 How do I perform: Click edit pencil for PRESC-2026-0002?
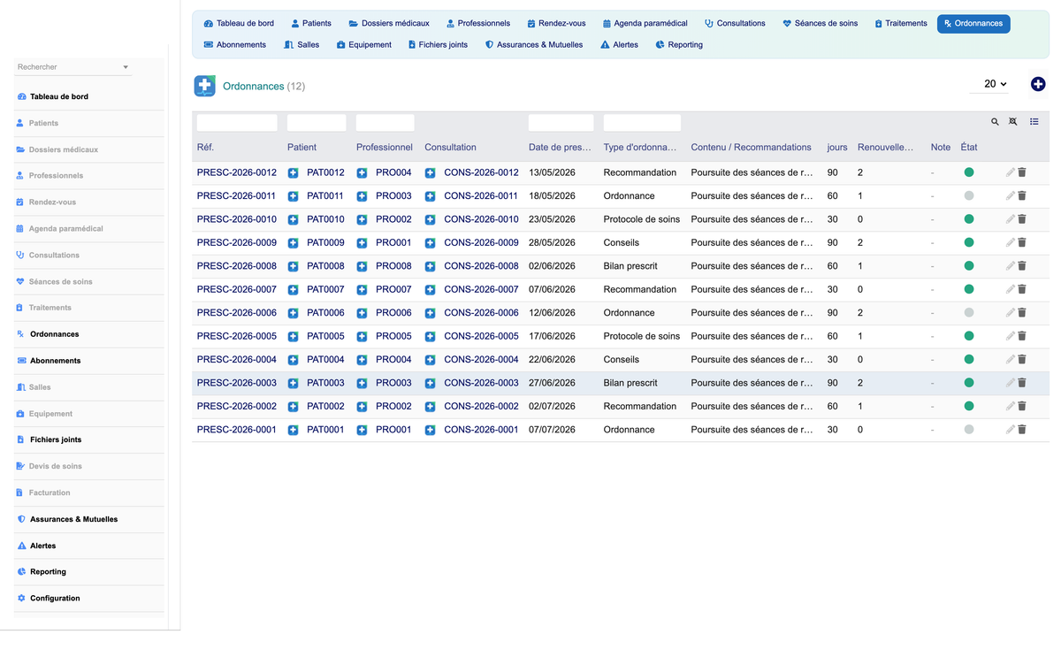1011,407
